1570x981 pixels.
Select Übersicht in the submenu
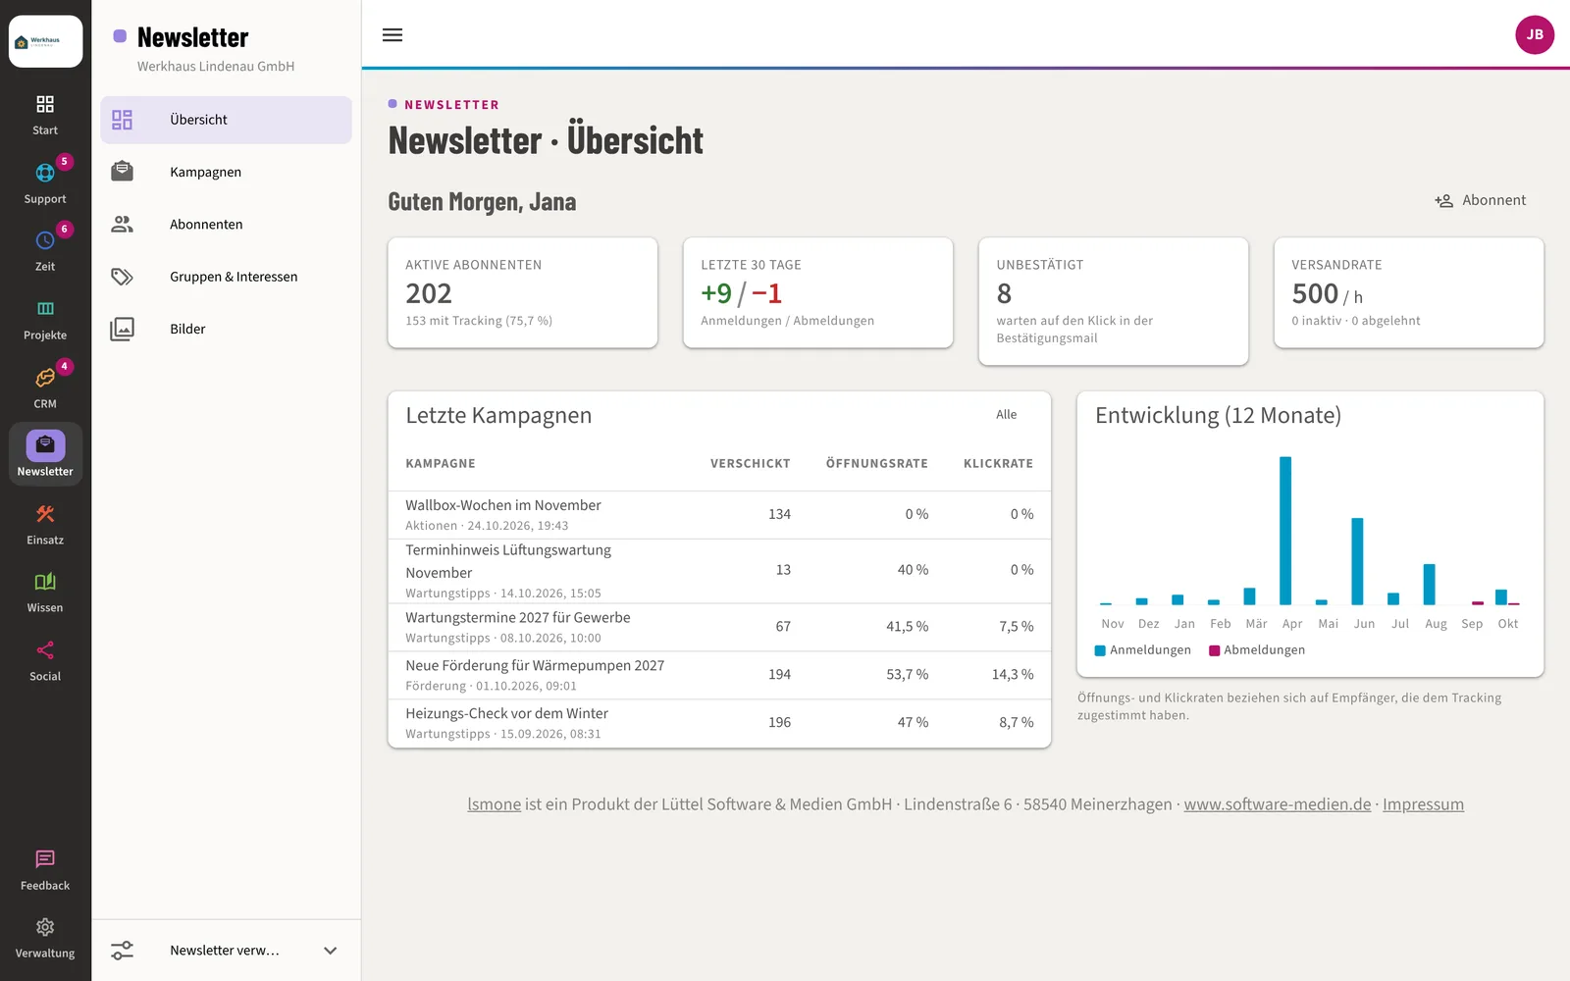(x=226, y=120)
